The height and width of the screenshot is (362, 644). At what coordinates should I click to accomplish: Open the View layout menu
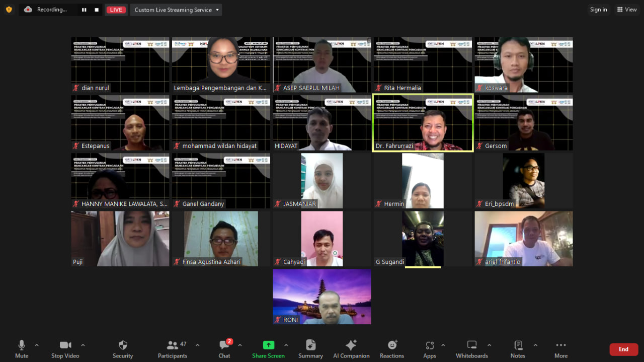click(626, 10)
